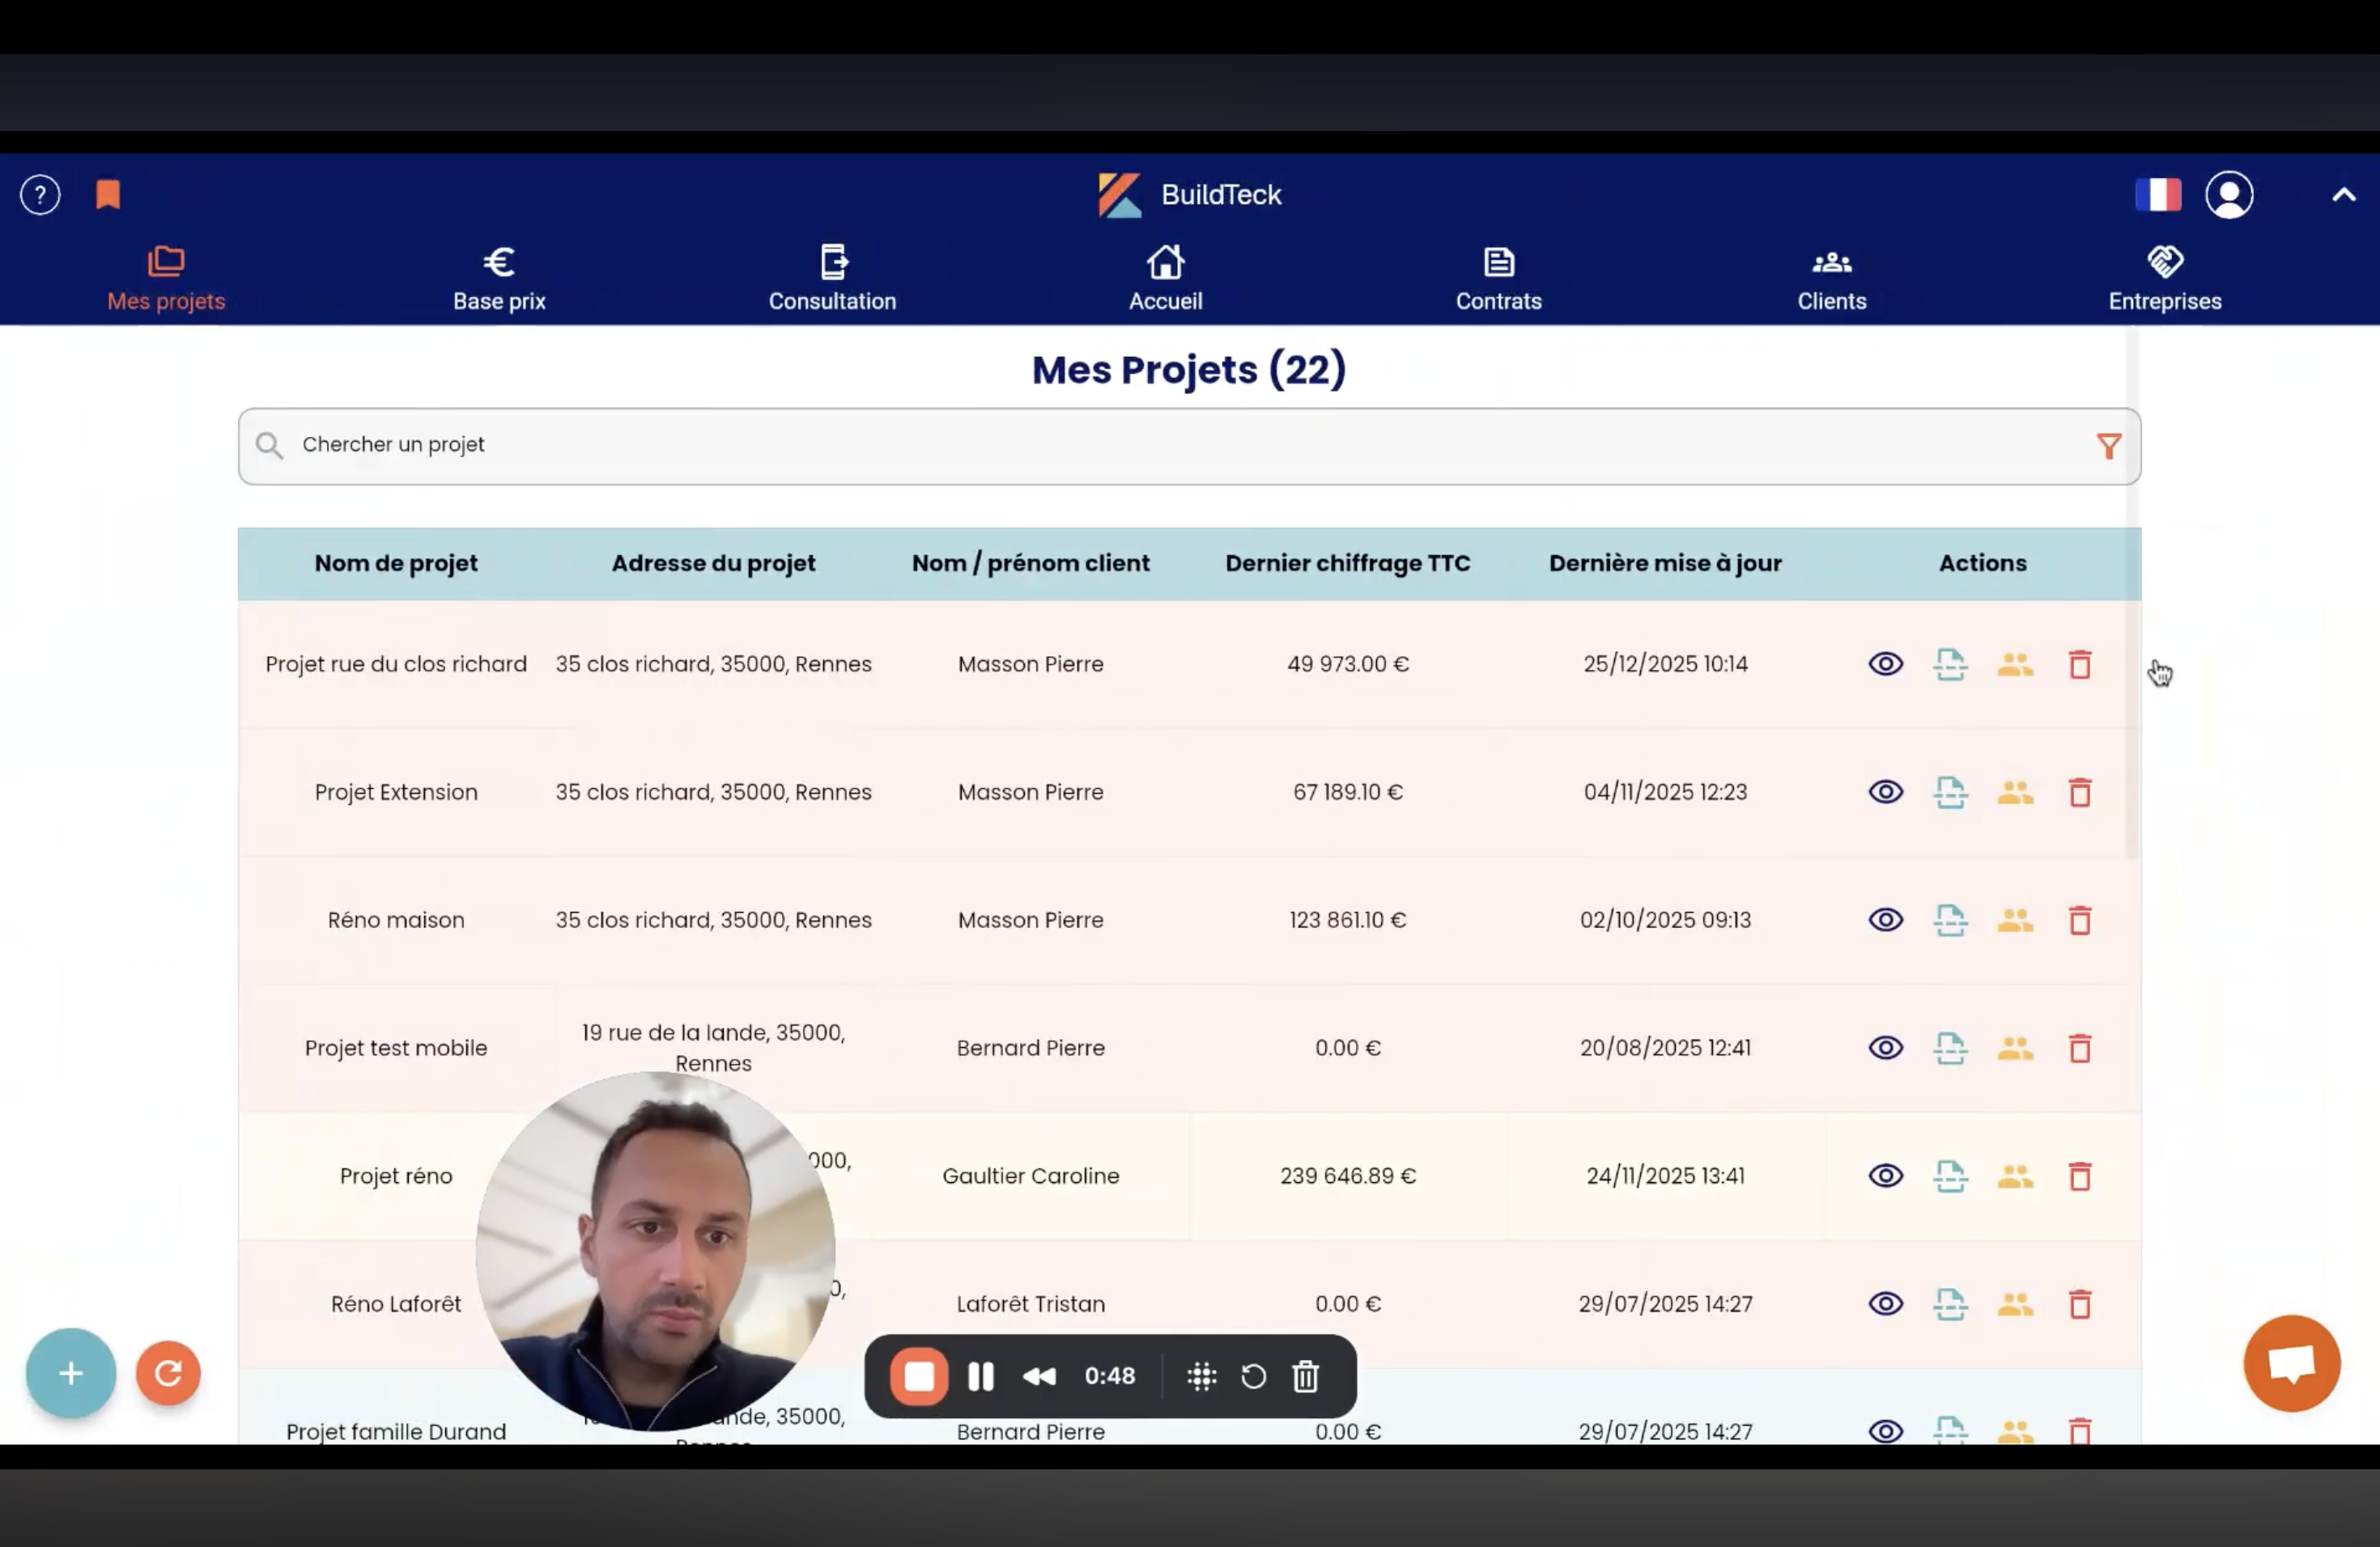The width and height of the screenshot is (2380, 1547).
Task: Change language via the French flag
Action: coord(2158,194)
